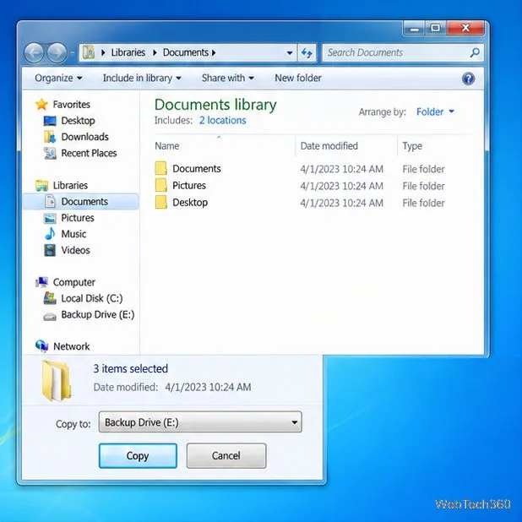The width and height of the screenshot is (522, 522).
Task: Click the libraries icon in address bar
Action: (x=89, y=52)
